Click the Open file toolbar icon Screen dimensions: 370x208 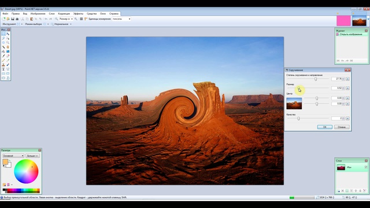[x=8, y=19]
